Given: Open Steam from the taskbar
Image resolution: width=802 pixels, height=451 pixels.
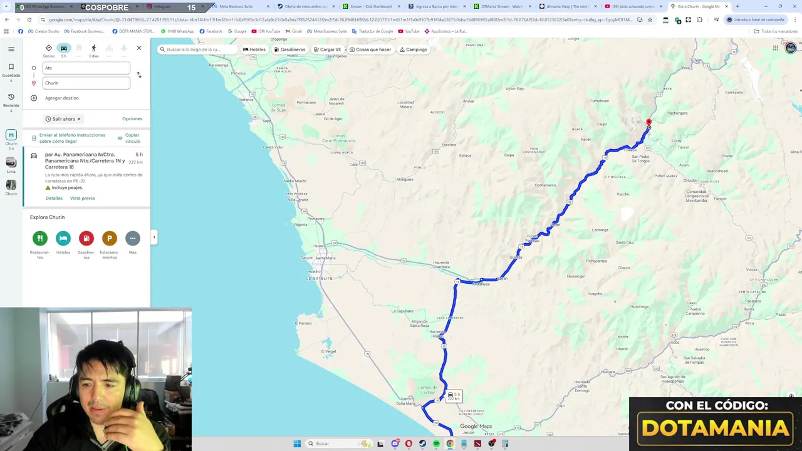Looking at the screenshot, I should (422, 443).
